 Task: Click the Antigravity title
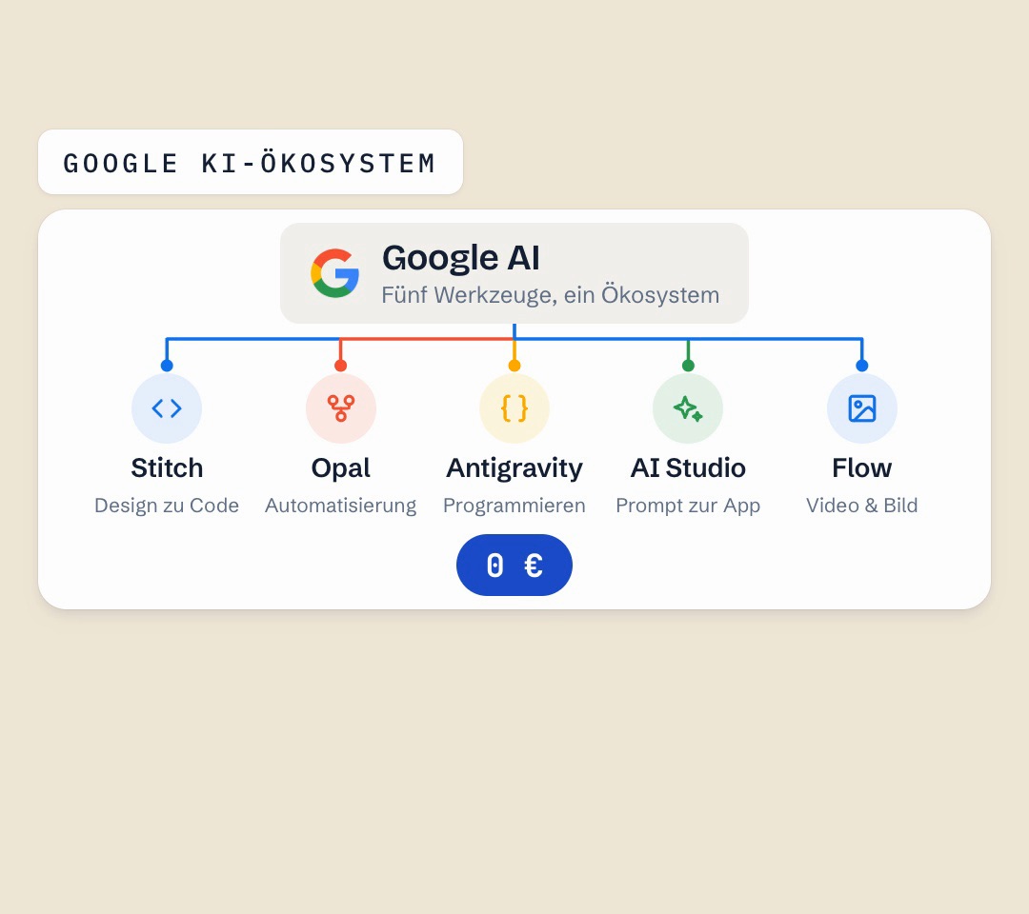pos(514,468)
